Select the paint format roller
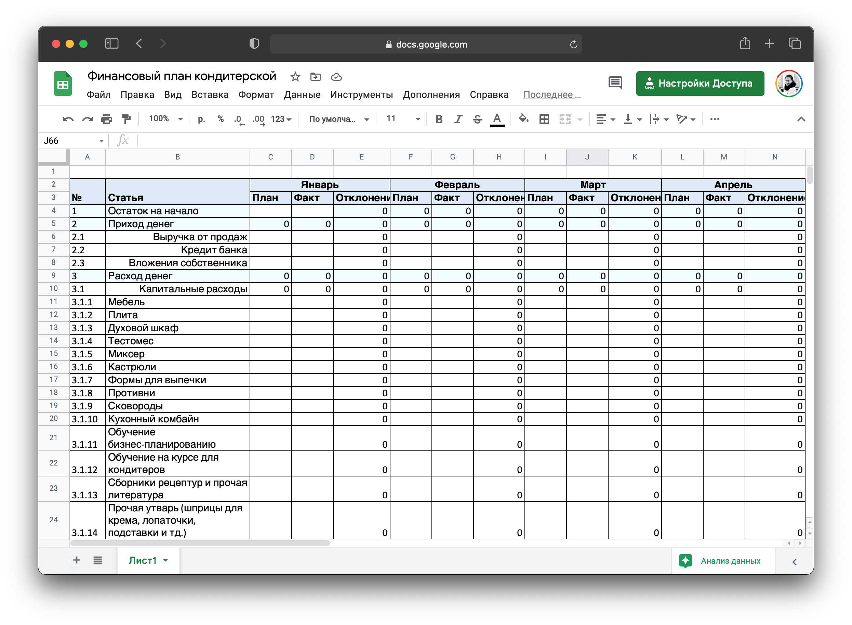 [126, 119]
